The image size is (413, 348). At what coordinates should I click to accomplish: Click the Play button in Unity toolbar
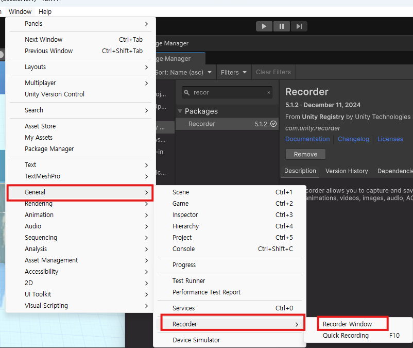pos(264,26)
